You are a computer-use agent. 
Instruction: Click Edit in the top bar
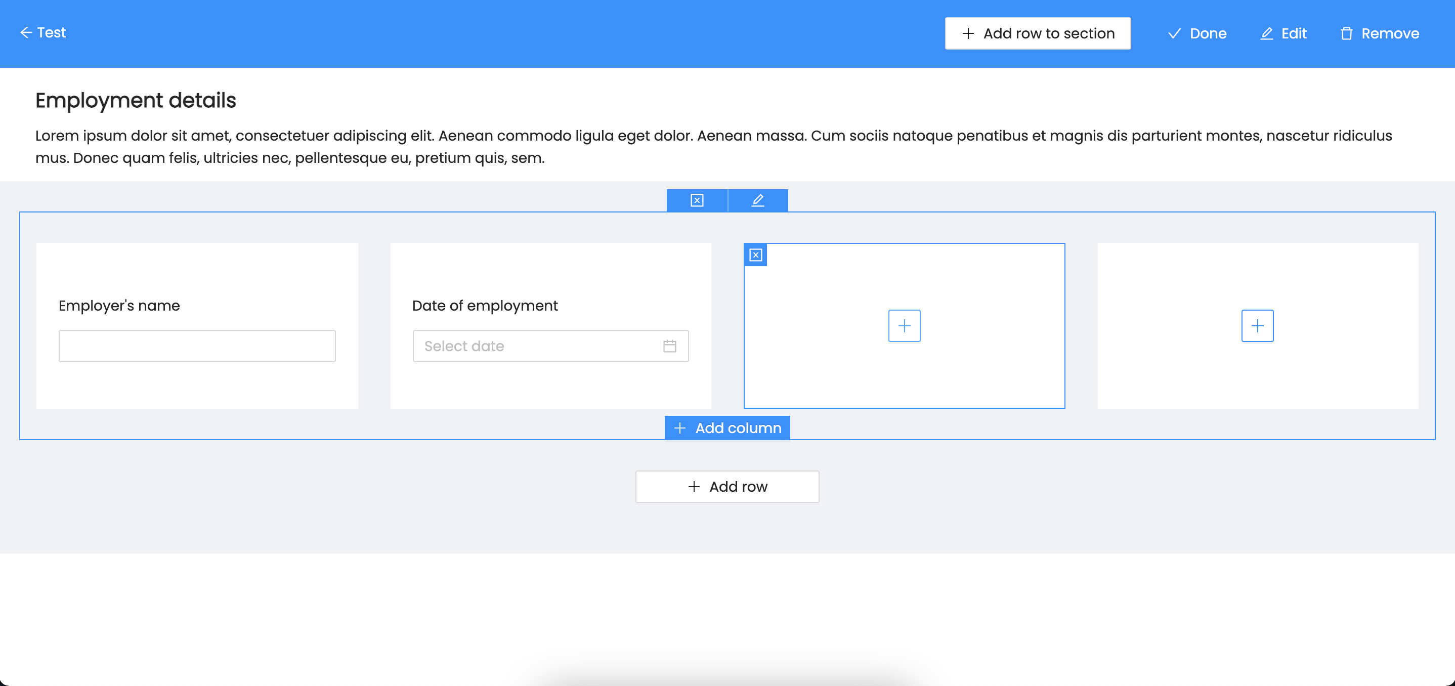(x=1283, y=33)
